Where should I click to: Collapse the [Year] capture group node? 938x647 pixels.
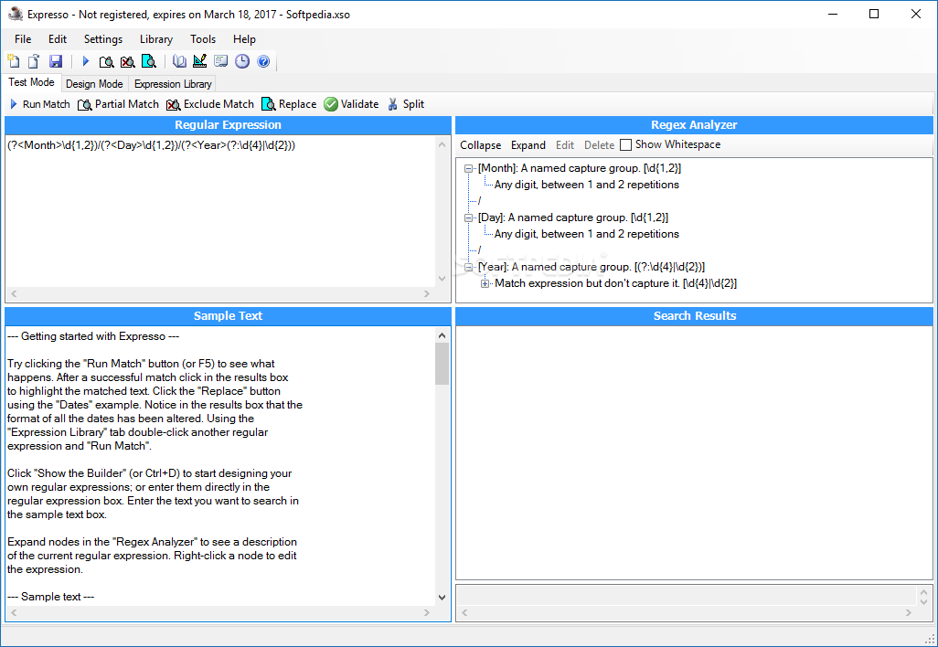[x=469, y=267]
